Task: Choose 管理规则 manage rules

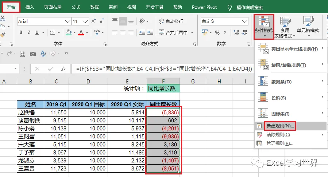Action: tap(291, 143)
